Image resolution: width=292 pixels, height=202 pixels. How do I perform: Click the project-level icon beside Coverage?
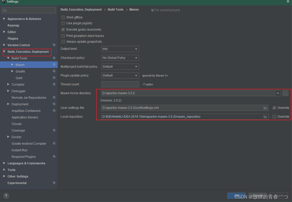coord(54,130)
